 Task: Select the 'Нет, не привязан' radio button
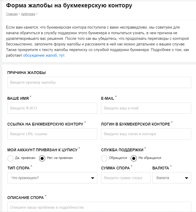[x=42, y=158]
